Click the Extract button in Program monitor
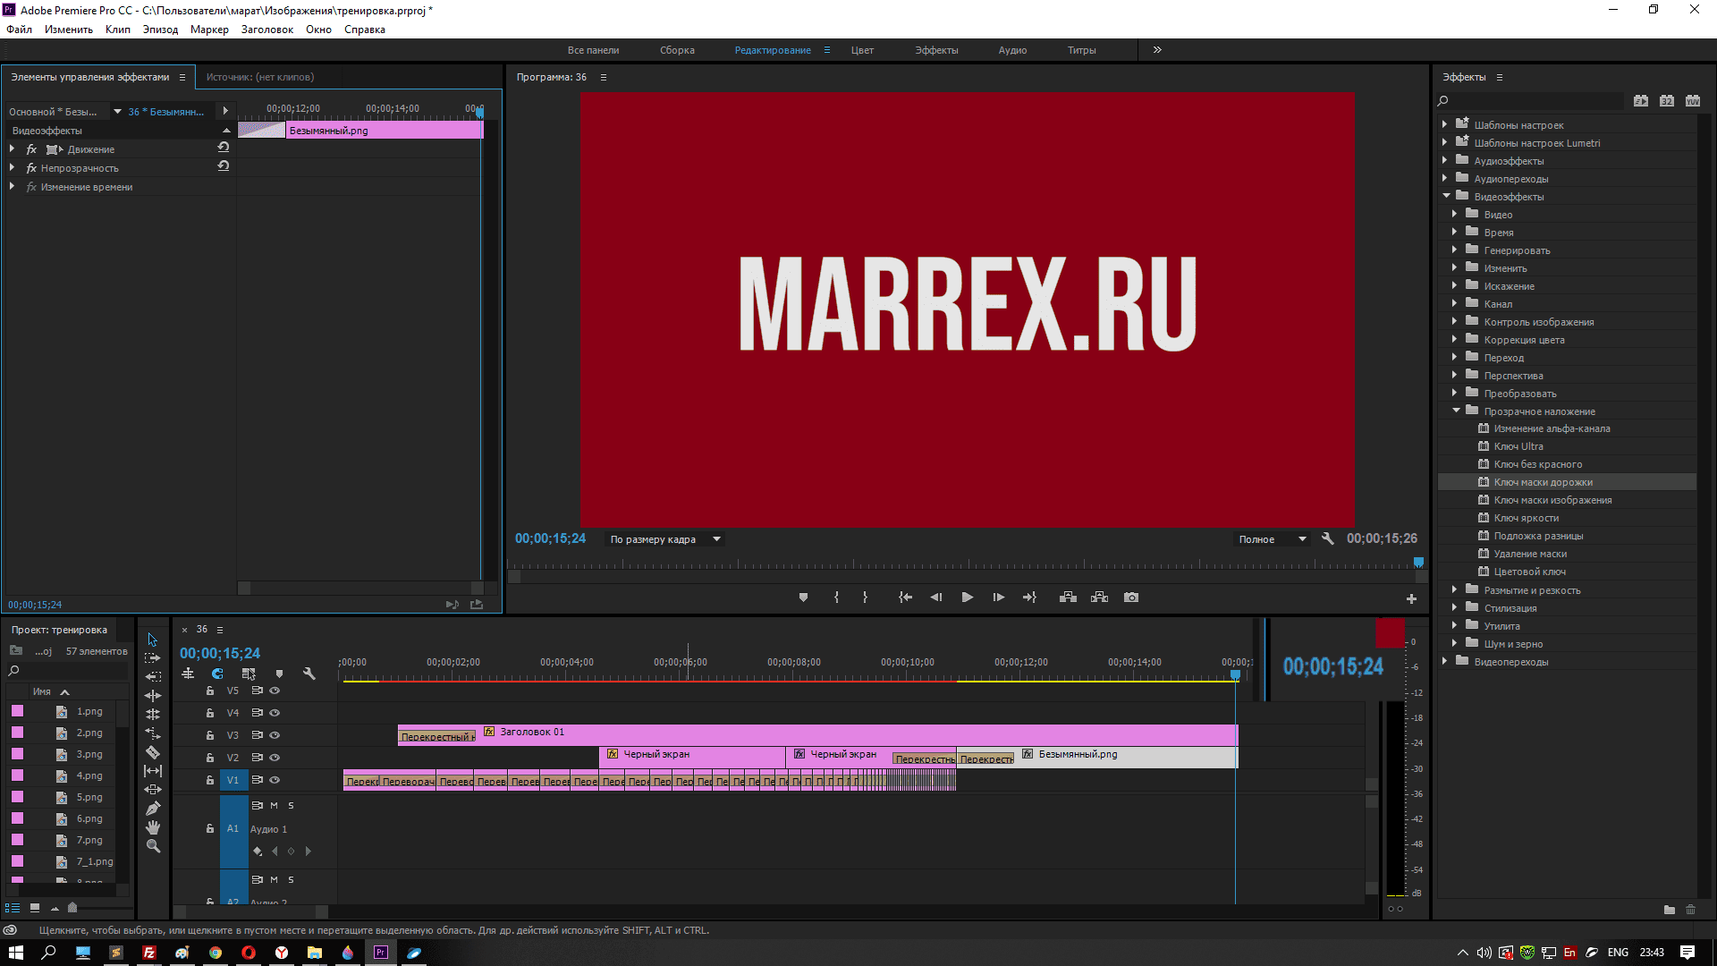The height and width of the screenshot is (966, 1717). point(1100,597)
